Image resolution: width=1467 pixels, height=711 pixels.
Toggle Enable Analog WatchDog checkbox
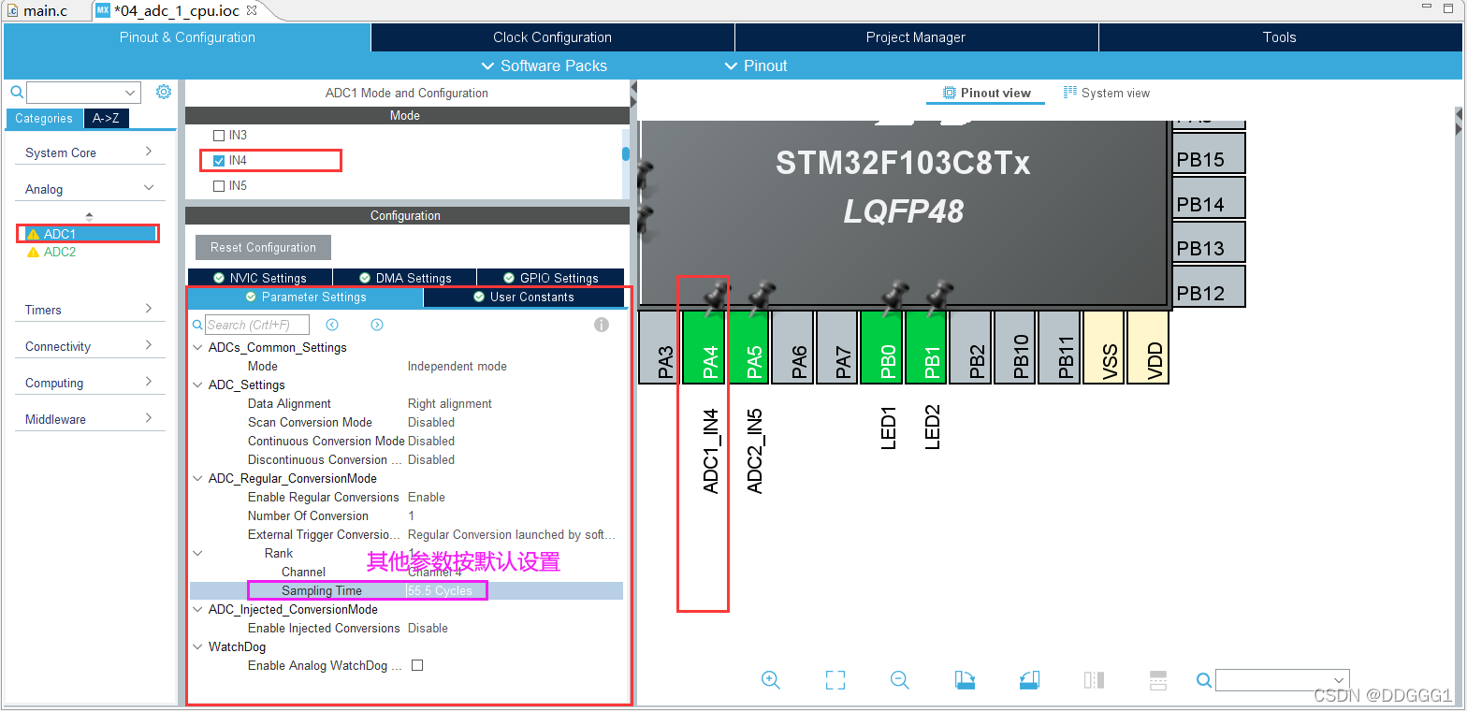click(417, 665)
